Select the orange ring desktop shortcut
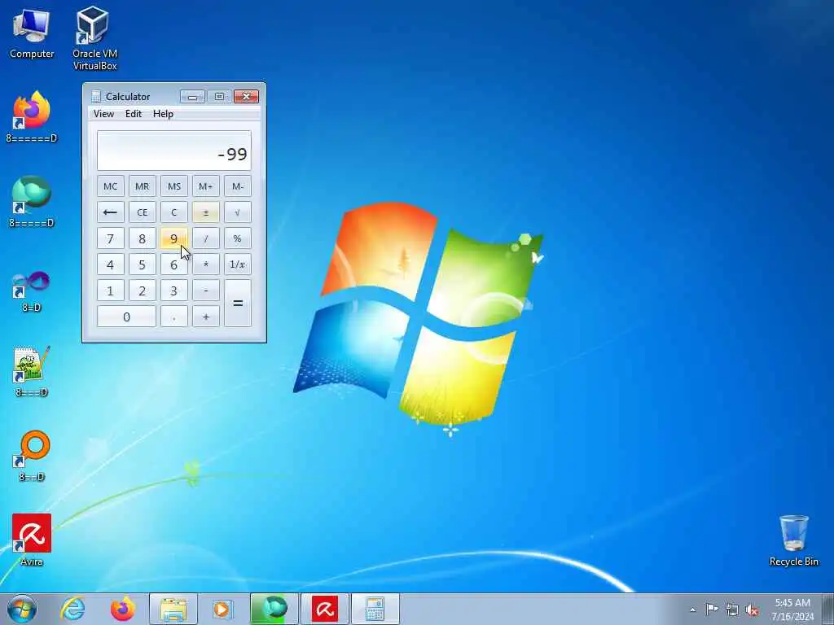The width and height of the screenshot is (834, 625). pos(32,456)
